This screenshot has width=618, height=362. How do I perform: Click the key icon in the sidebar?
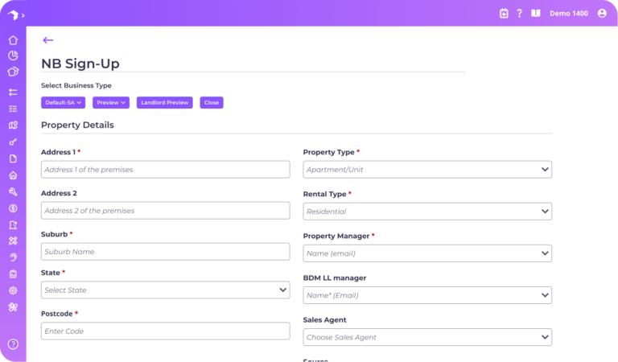(x=13, y=142)
